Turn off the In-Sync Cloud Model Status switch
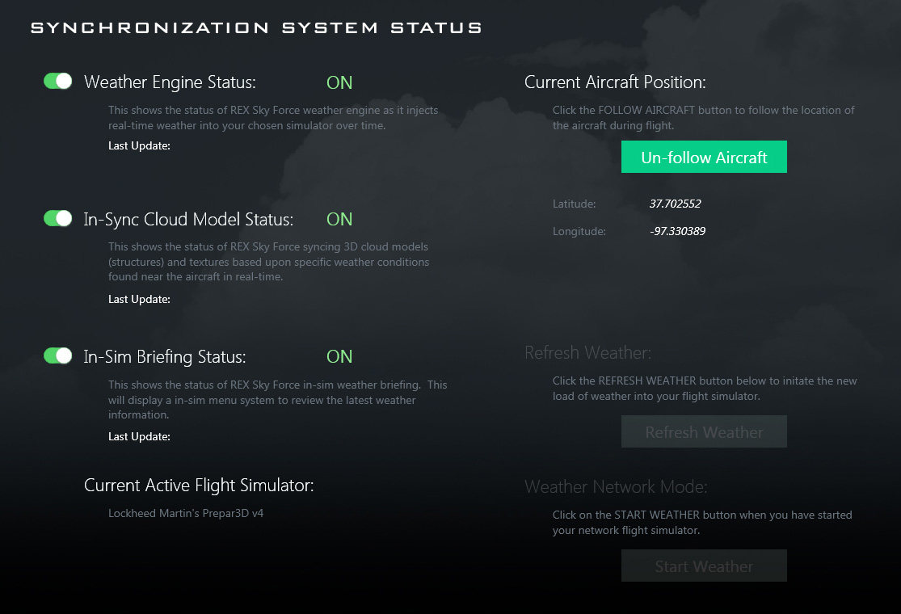 click(x=57, y=217)
